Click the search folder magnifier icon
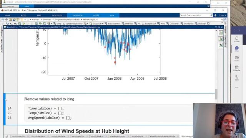The width and height of the screenshot is (246, 138). 225,20
